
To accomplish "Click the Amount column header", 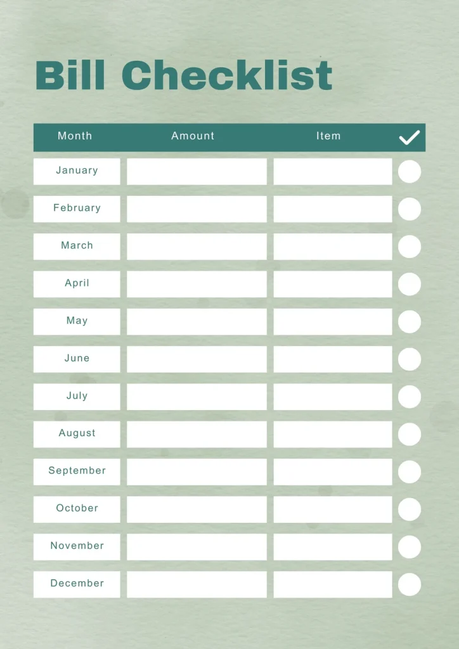I will [x=193, y=136].
